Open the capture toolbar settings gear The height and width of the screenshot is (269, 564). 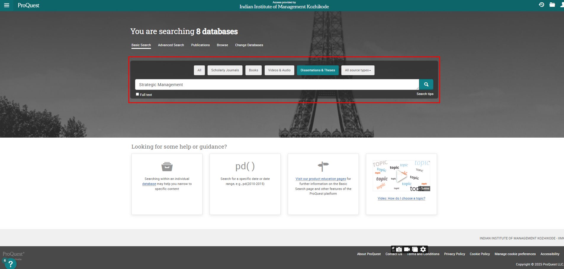tap(423, 249)
